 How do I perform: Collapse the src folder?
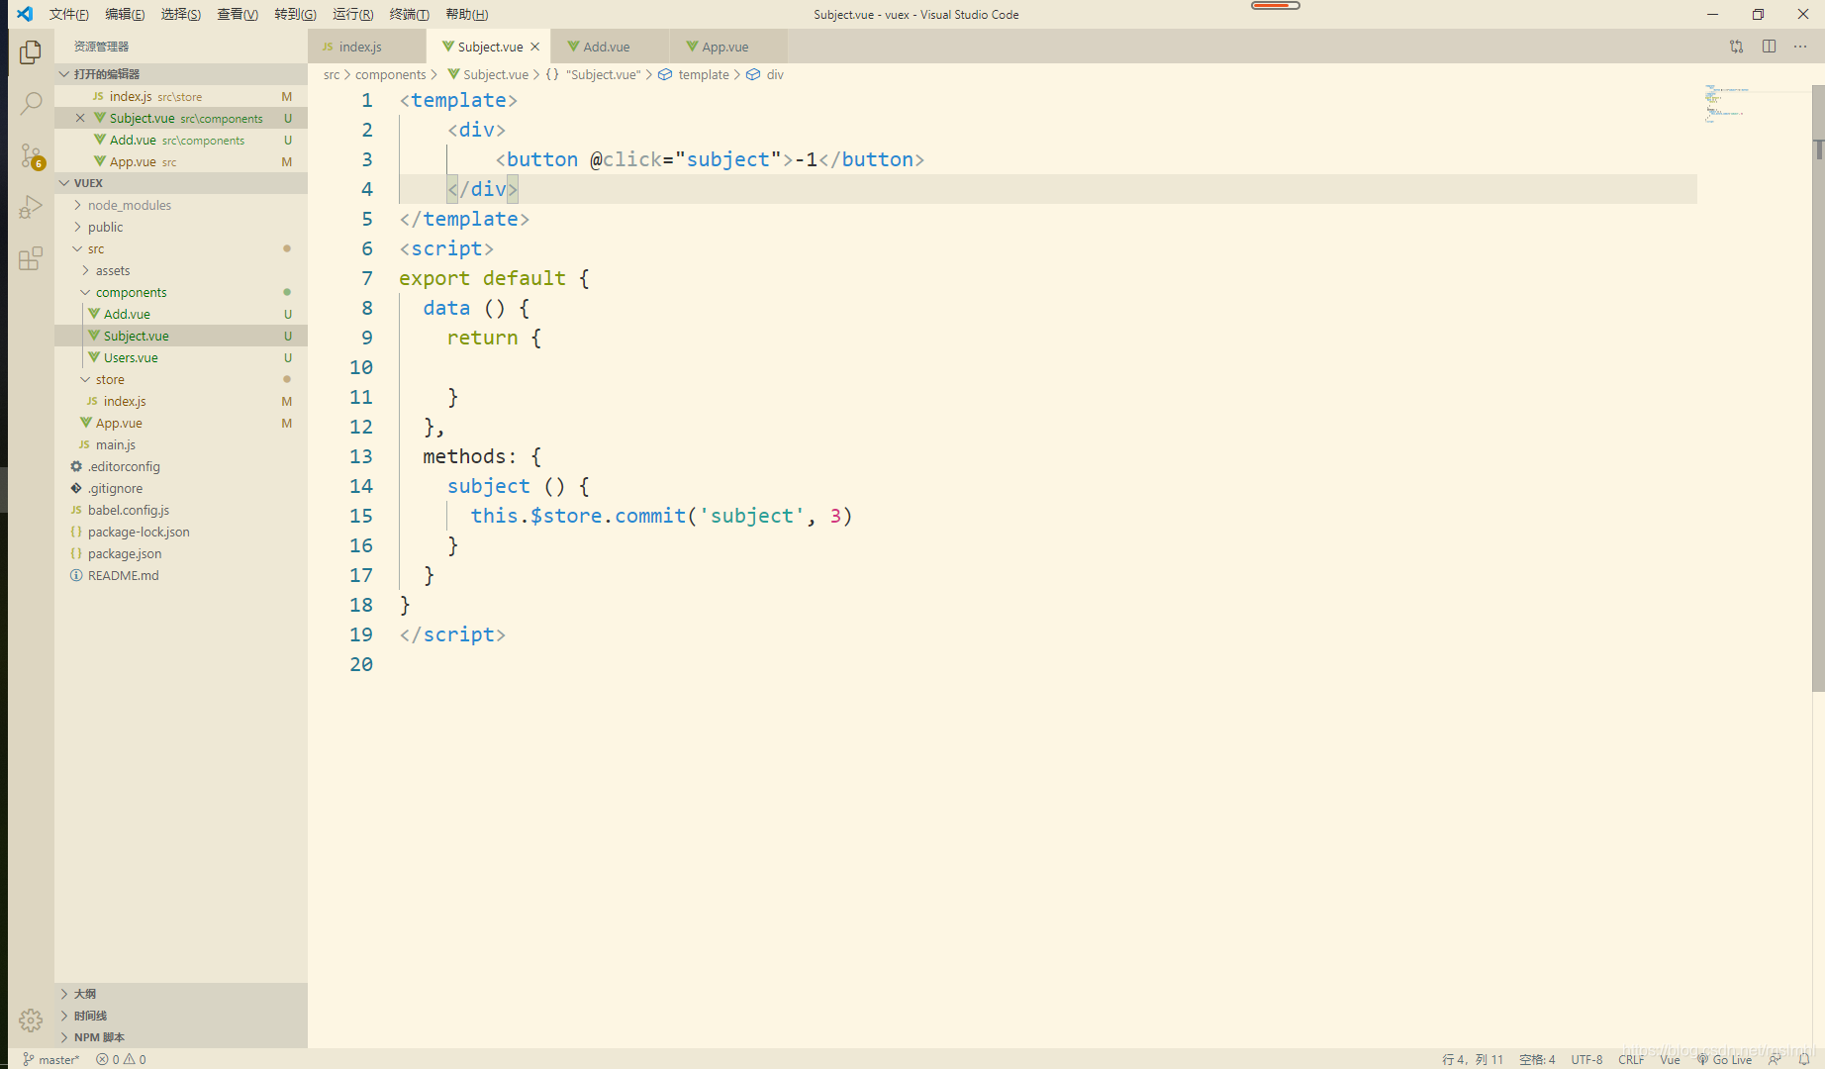click(180, 248)
